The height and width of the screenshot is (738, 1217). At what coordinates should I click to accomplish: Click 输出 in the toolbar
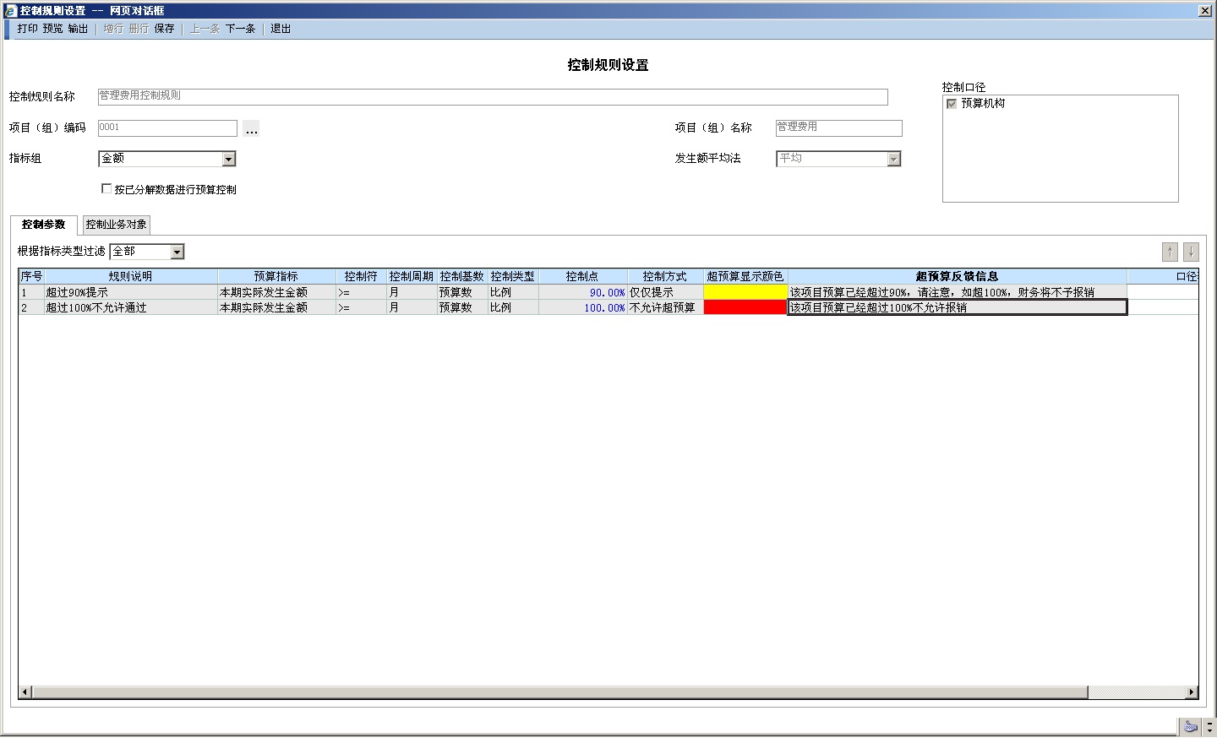[x=78, y=29]
